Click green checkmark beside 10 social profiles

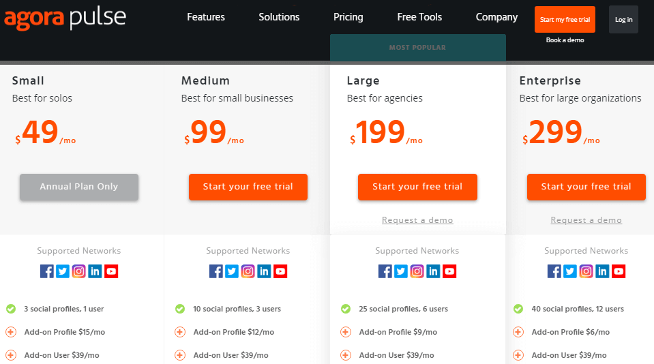tap(180, 309)
